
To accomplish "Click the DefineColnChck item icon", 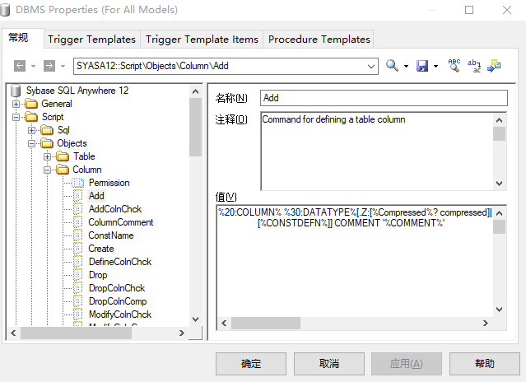I will coord(78,262).
